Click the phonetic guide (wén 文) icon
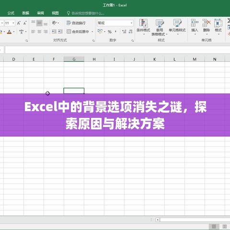230x230 pixels. 21,32
